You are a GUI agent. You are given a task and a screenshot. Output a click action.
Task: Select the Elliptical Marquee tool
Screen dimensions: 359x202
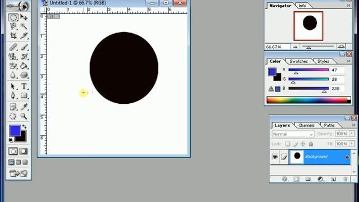click(13, 17)
